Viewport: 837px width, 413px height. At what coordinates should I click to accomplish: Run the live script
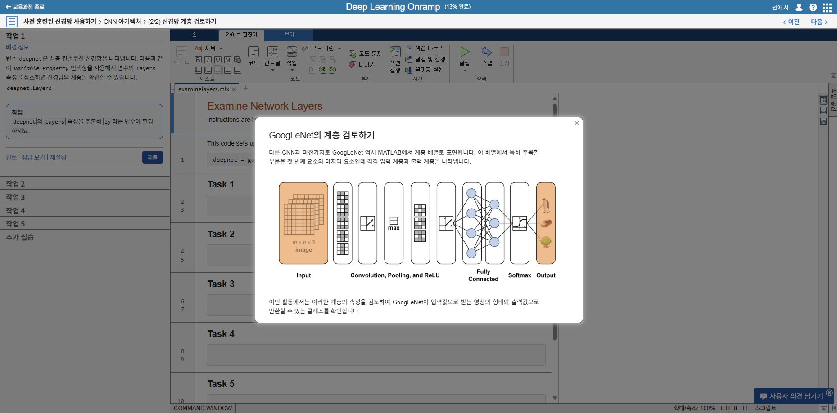click(465, 56)
